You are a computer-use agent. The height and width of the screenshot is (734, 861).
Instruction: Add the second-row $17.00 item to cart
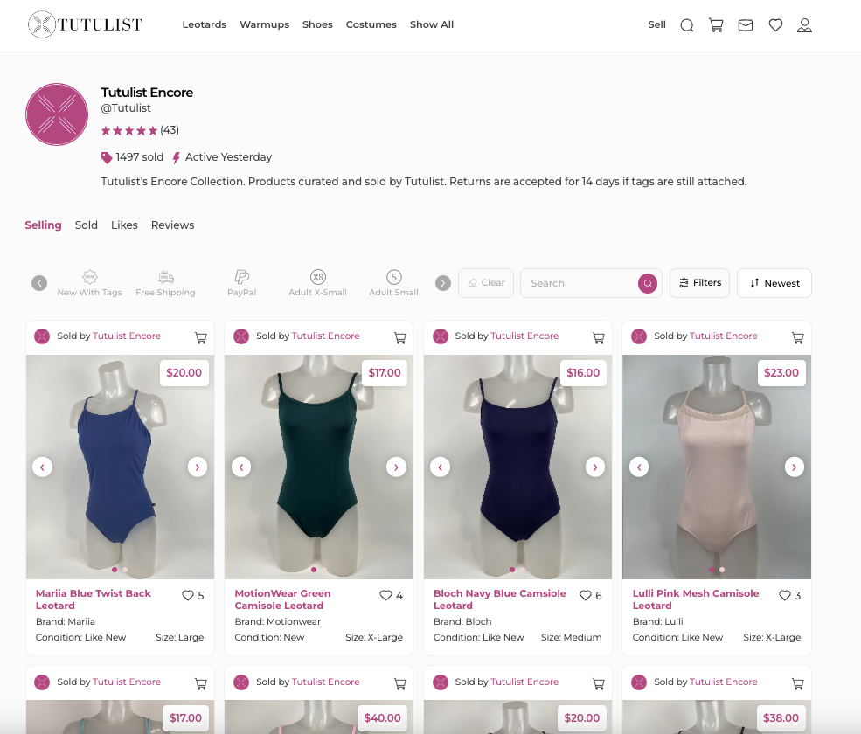pos(201,683)
